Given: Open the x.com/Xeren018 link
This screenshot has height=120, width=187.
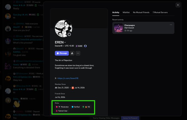Looking at the screenshot, I should pyautogui.click(x=68, y=78).
